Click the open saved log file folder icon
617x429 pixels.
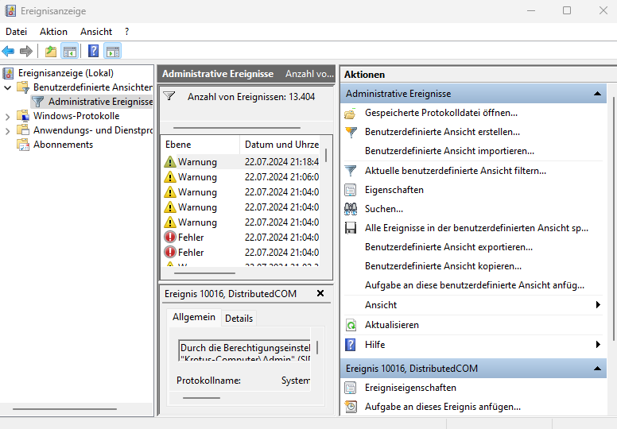click(x=350, y=114)
